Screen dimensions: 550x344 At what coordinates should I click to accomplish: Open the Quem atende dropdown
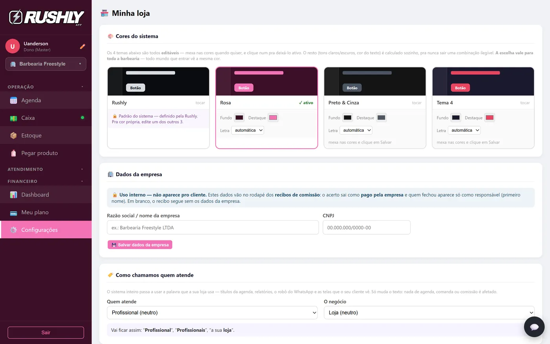pos(212,313)
